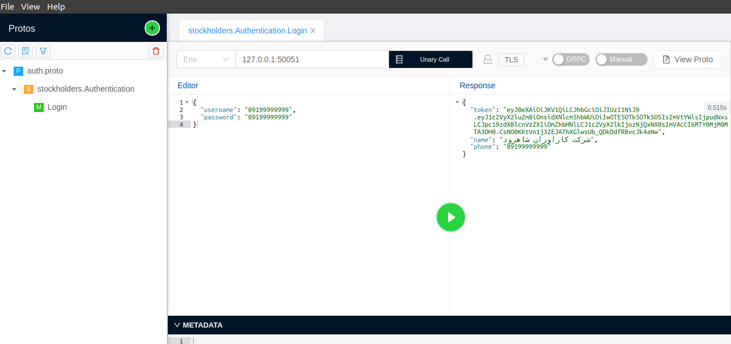Viewport: 731px width, 344px height.
Task: Fold the editor JSON at line 1
Action: (187, 102)
